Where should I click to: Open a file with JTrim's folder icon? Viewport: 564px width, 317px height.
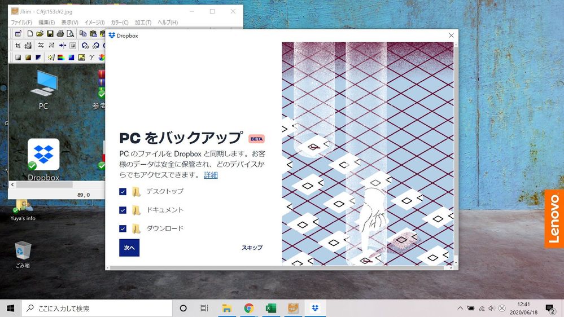click(40, 34)
